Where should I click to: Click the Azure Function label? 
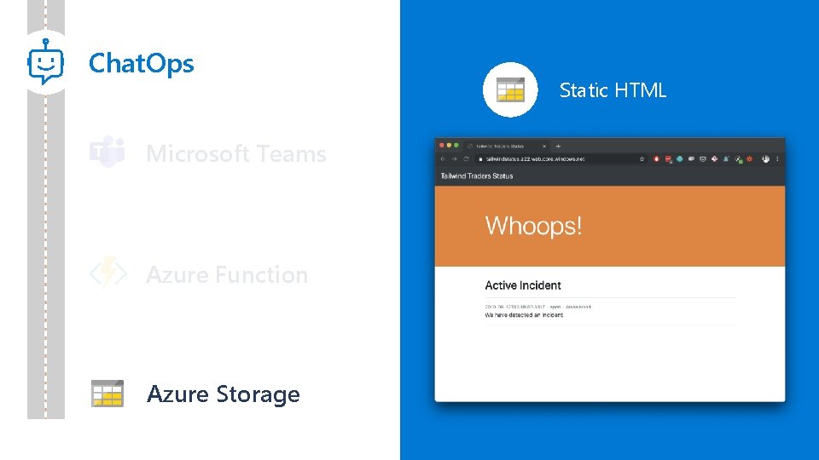pyautogui.click(x=227, y=274)
